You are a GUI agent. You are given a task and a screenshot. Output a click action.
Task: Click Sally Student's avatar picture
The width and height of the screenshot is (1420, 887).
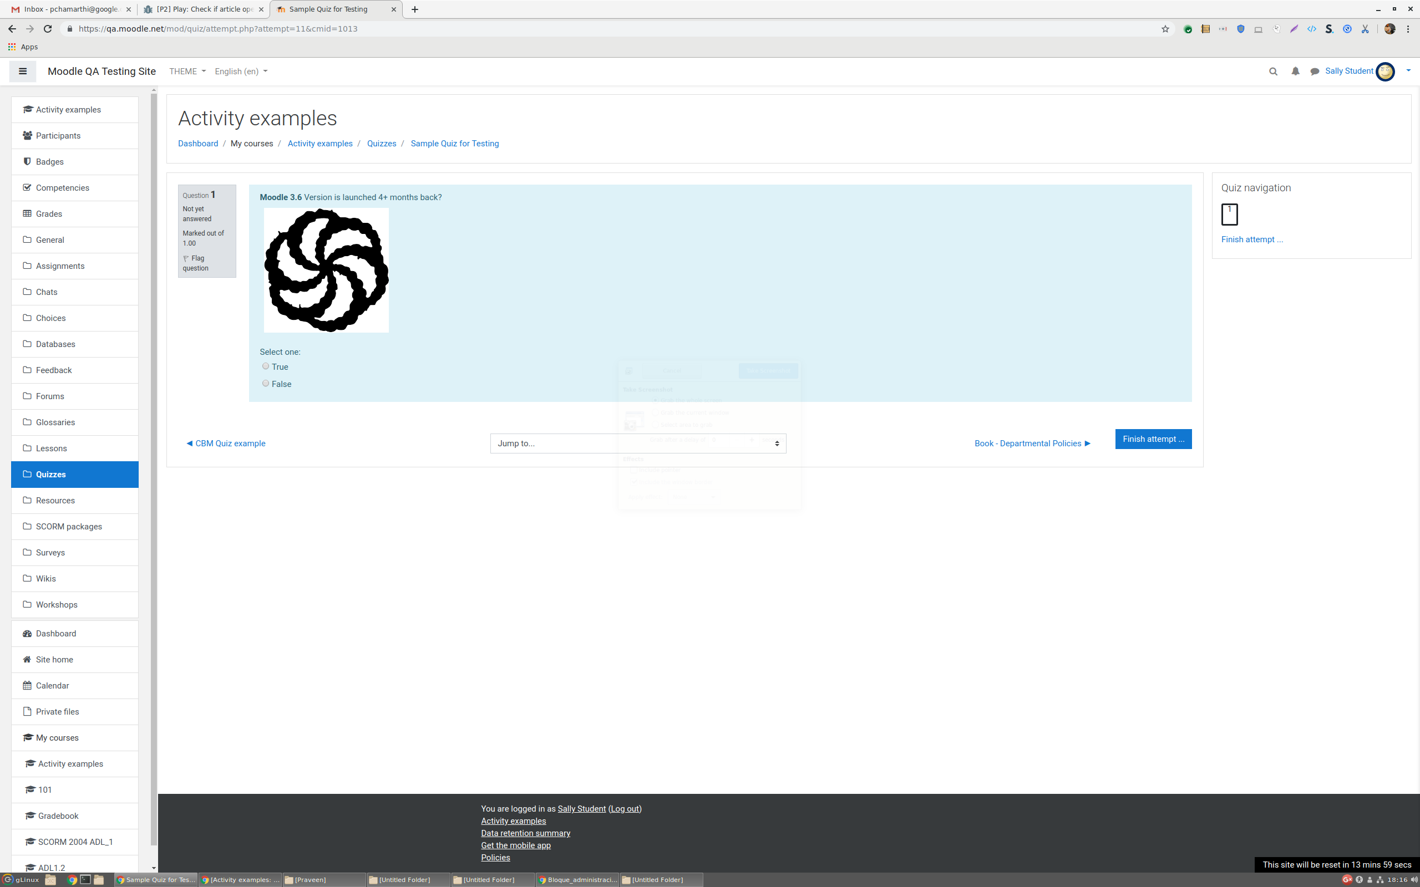(x=1386, y=72)
